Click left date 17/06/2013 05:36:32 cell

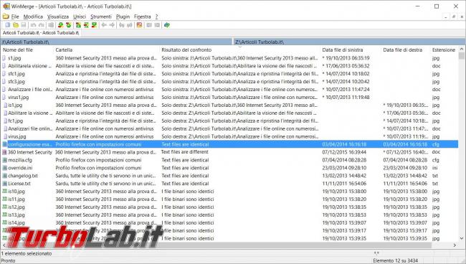point(346,66)
